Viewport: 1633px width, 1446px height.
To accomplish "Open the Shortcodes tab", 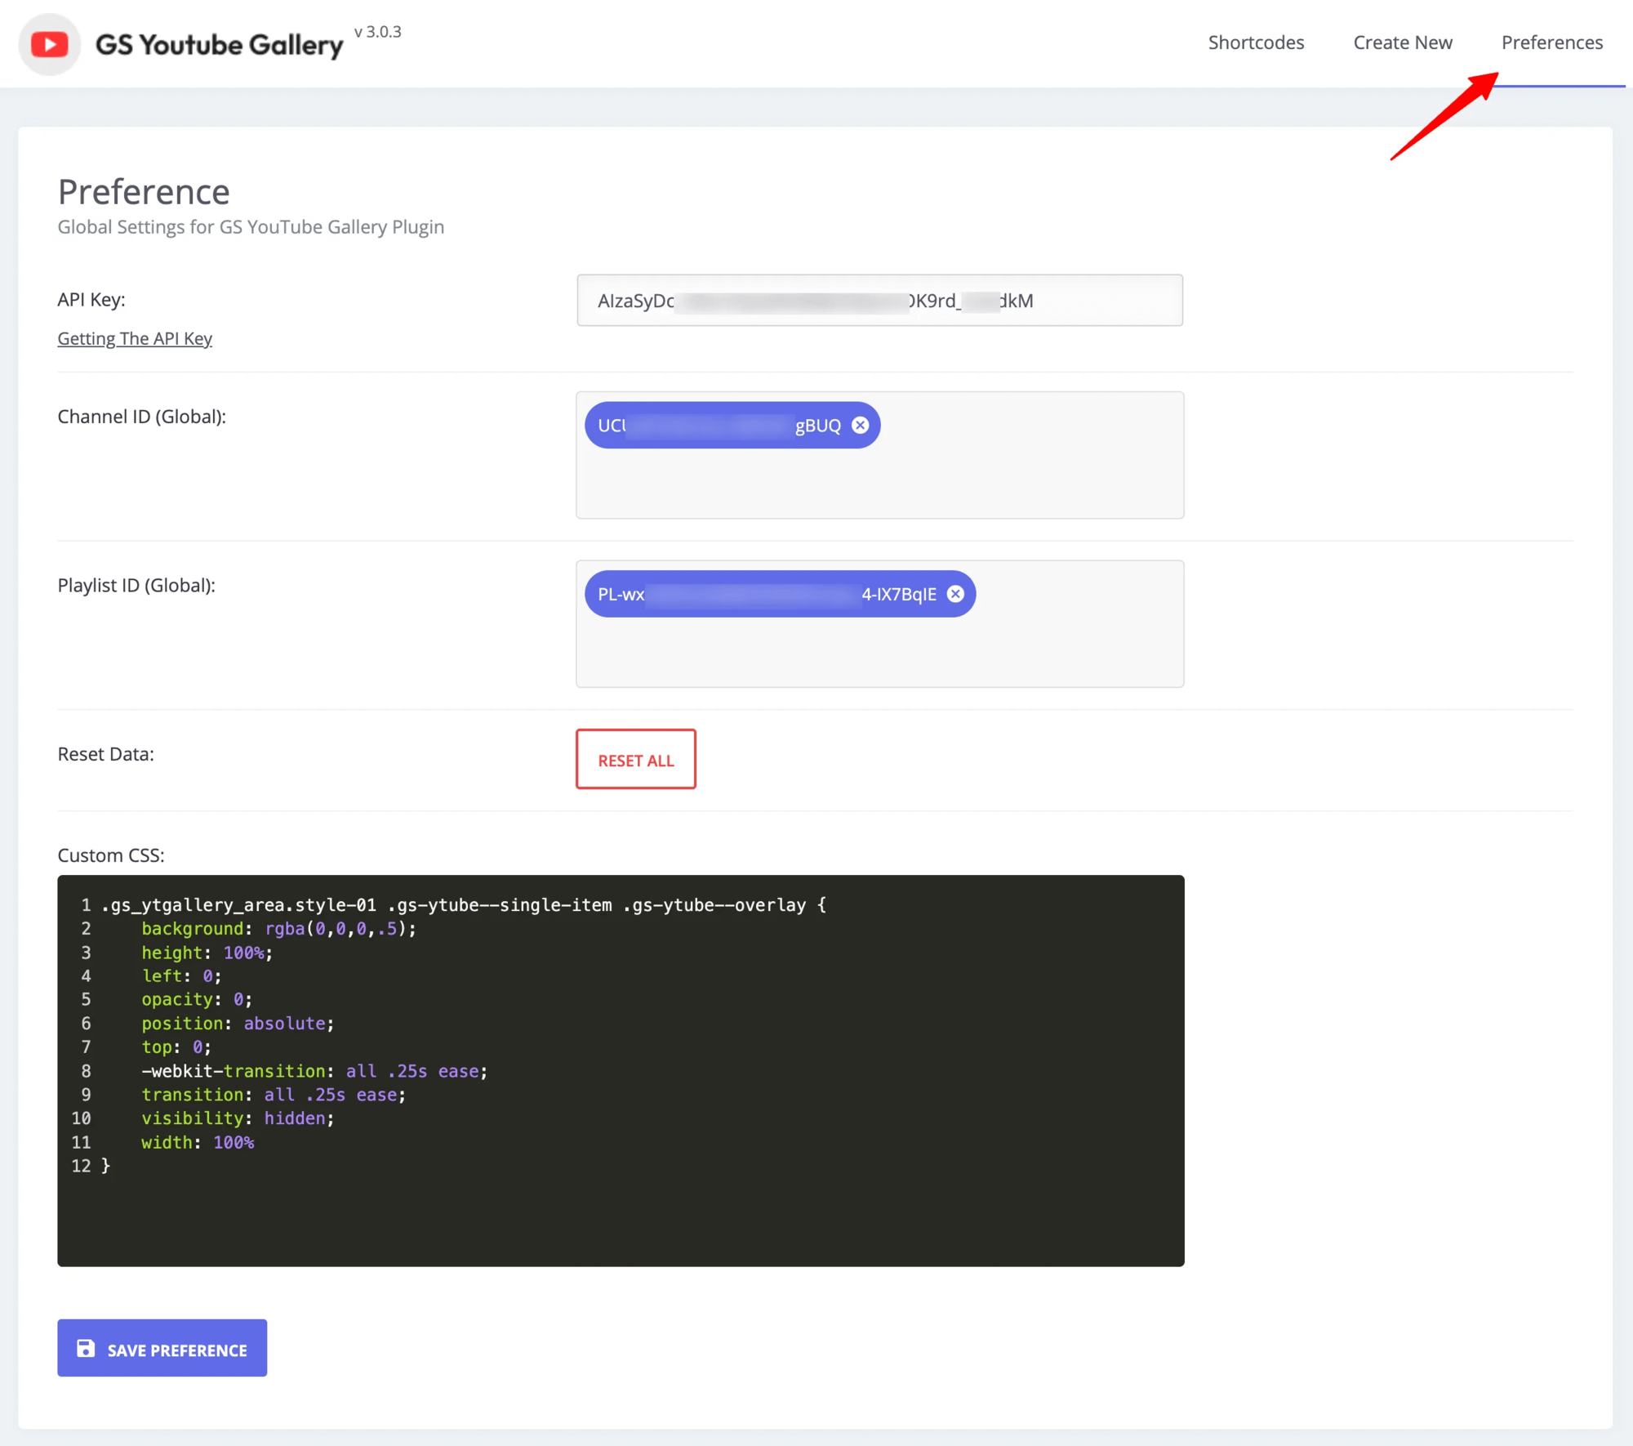I will 1256,42.
